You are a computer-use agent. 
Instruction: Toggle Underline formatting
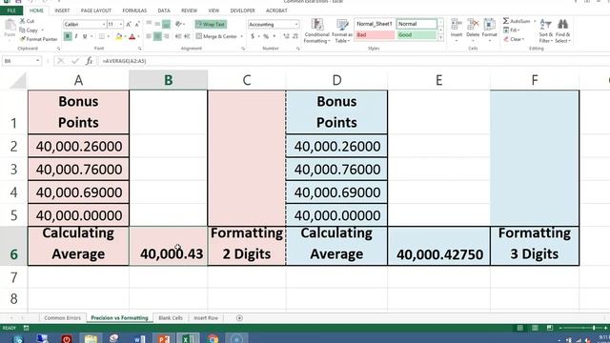[x=85, y=36]
